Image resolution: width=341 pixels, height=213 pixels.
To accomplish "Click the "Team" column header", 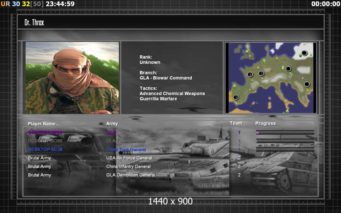I will (x=236, y=123).
